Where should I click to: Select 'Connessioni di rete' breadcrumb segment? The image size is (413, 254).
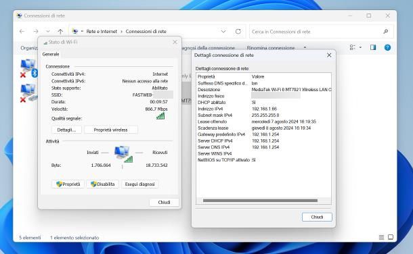click(146, 32)
